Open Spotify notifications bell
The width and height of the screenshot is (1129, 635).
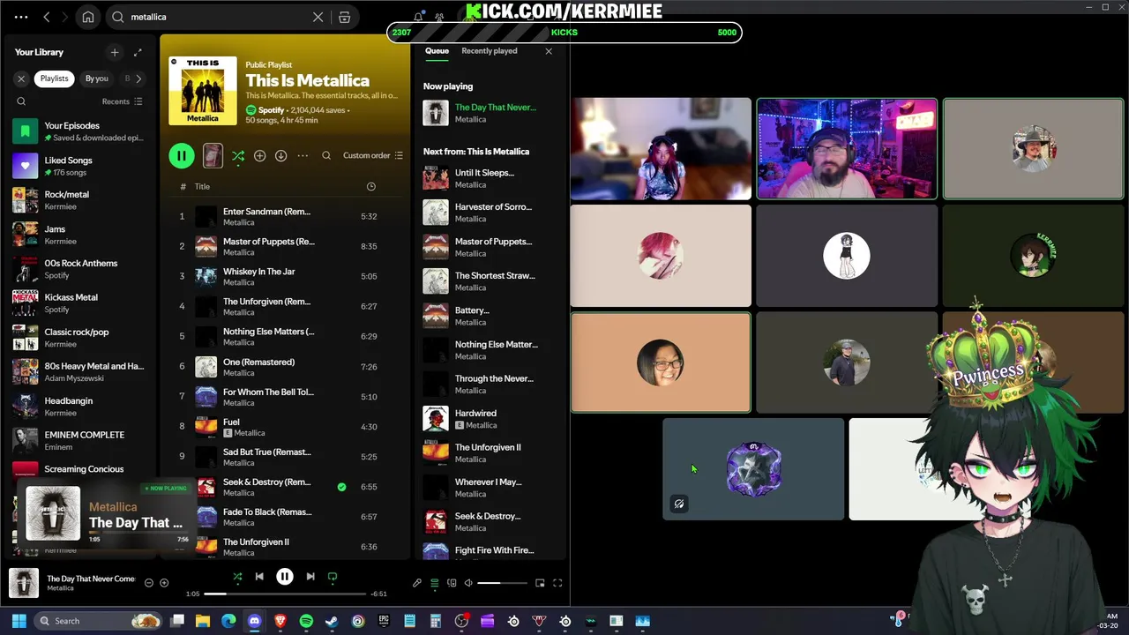418,17
